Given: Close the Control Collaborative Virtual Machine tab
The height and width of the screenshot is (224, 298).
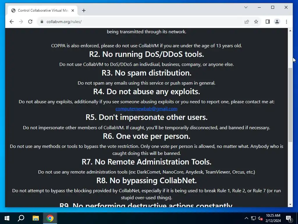Looking at the screenshot, I should [72, 10].
